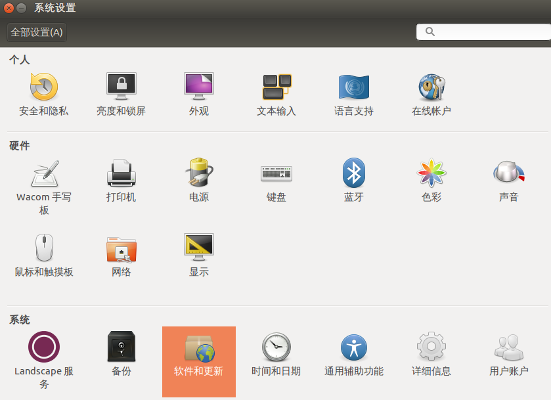Minimize the 系统设置 window
The height and width of the screenshot is (400, 551).
tap(22, 8)
